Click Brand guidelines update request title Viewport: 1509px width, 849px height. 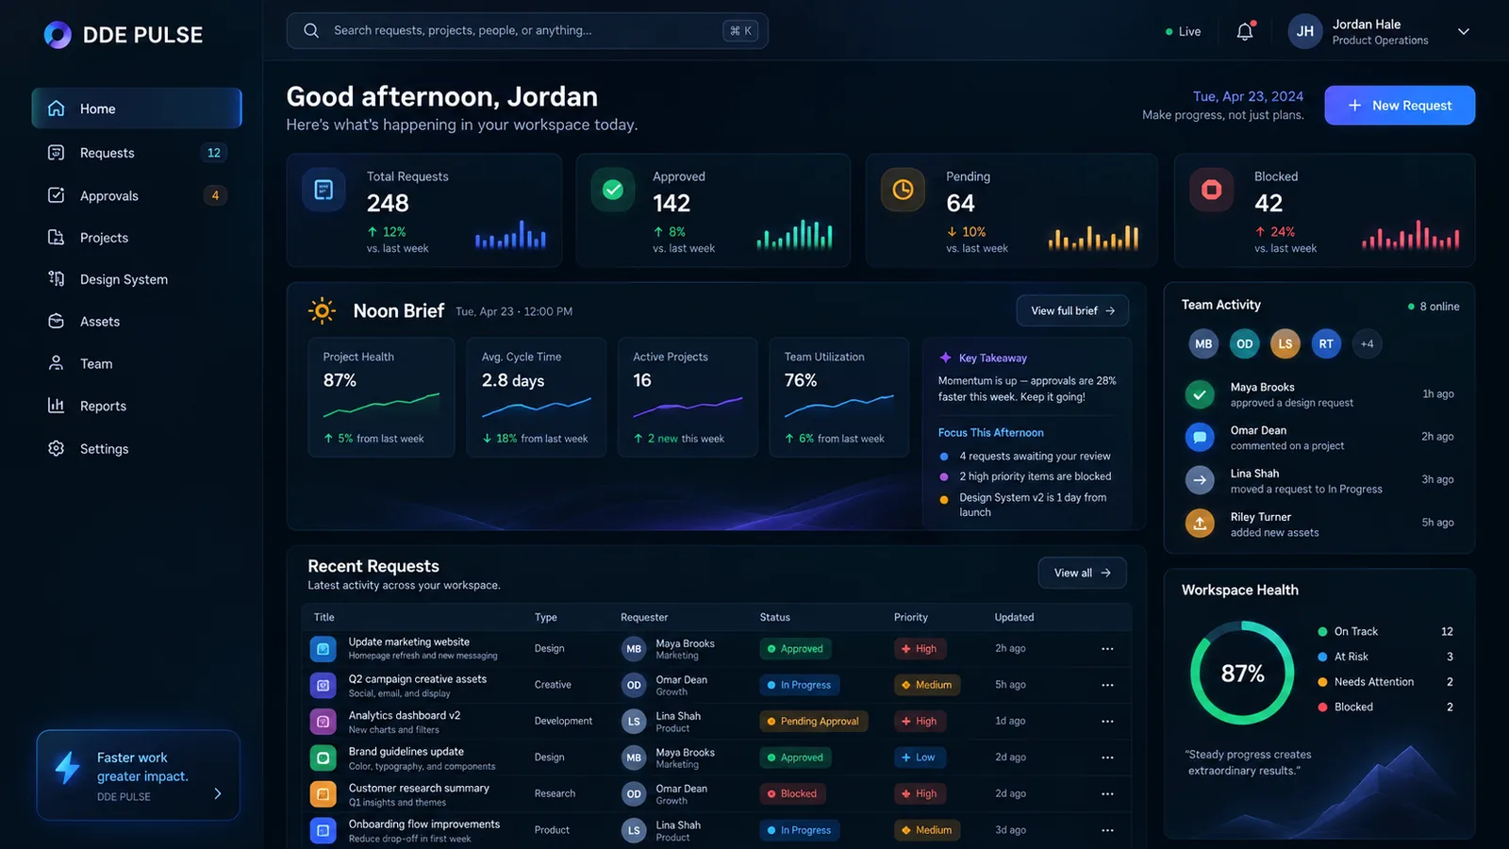[406, 752]
